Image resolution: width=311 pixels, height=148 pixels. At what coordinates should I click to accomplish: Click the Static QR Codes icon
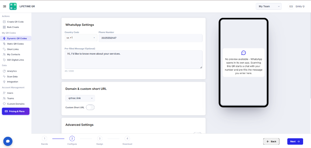4,44
